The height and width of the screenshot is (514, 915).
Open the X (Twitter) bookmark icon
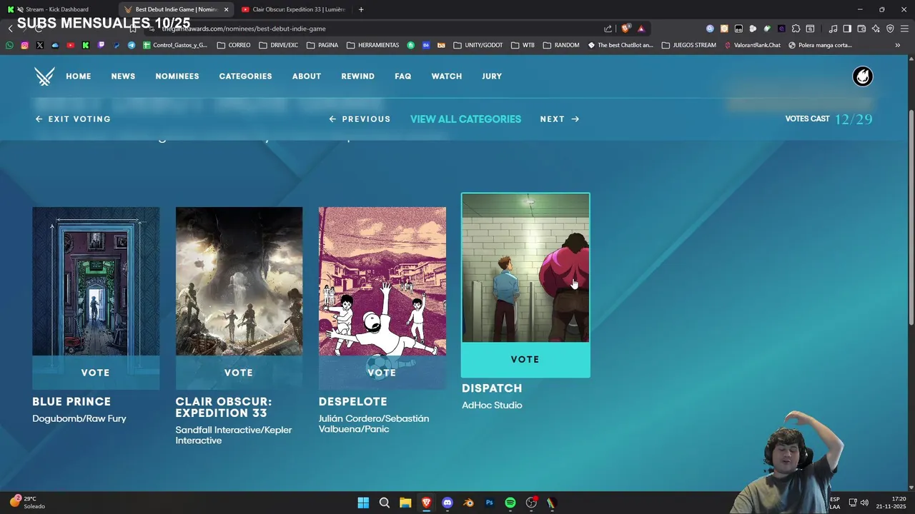[x=39, y=45]
